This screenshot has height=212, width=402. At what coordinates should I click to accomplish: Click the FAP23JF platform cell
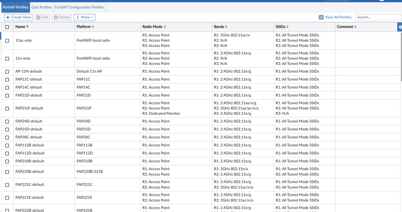click(84, 108)
